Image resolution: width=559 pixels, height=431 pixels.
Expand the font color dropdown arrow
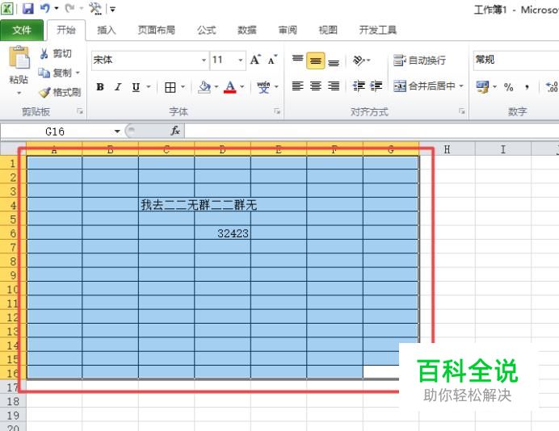[x=242, y=87]
